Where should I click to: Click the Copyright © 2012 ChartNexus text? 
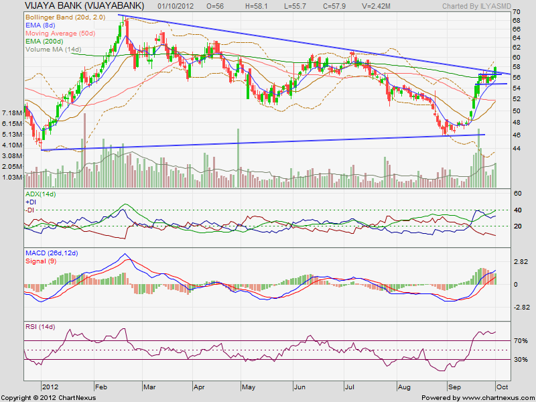pos(48,398)
